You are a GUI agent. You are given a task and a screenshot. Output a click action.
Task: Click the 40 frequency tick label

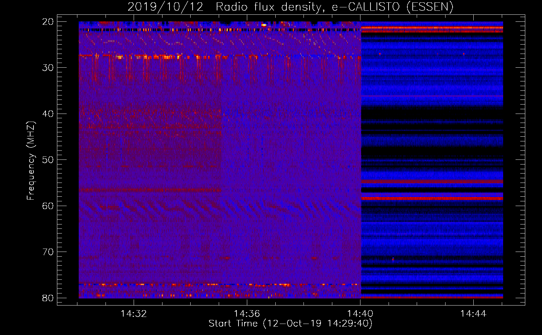pos(48,114)
